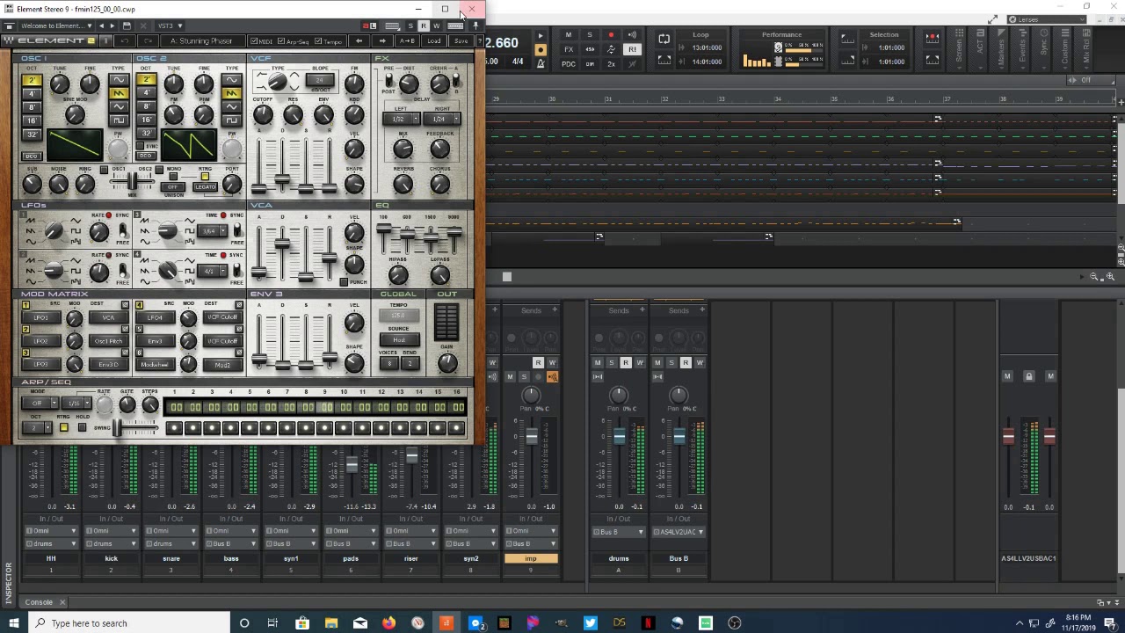This screenshot has height=633, width=1125.
Task: Go to previous Element program with left arrow
Action: 359,41
